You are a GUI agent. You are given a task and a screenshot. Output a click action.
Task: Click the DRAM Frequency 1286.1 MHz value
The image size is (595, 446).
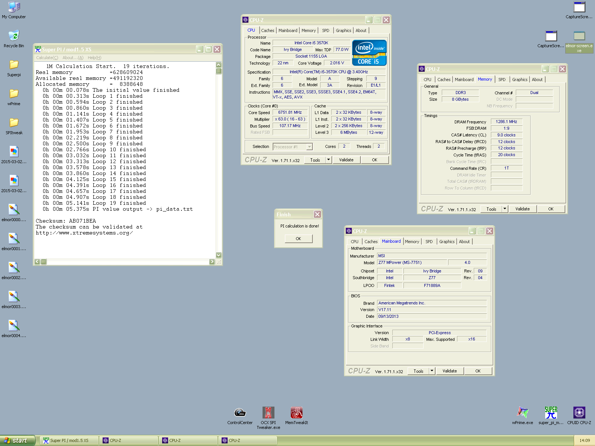coord(506,122)
